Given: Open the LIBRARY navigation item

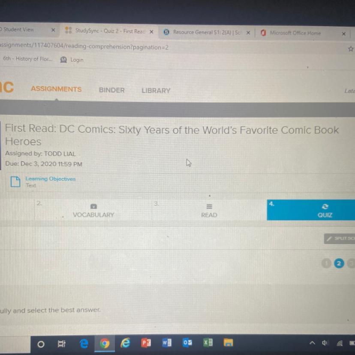Looking at the screenshot, I should pos(156,90).
